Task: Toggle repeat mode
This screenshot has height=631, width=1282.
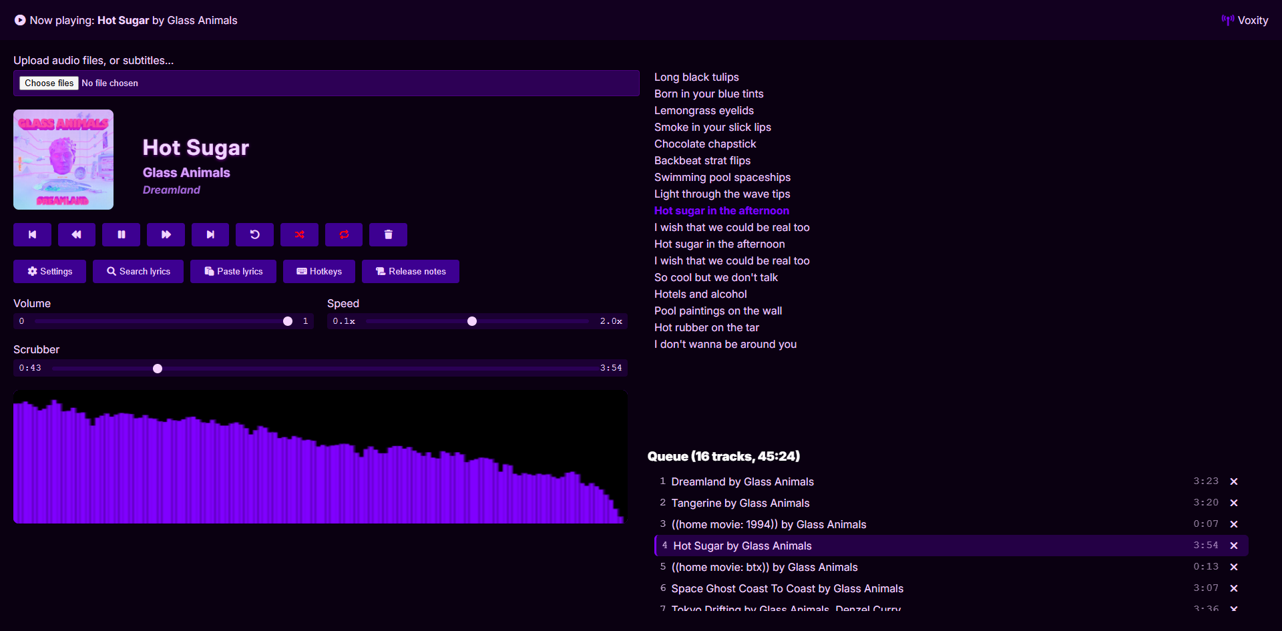Action: click(x=344, y=234)
